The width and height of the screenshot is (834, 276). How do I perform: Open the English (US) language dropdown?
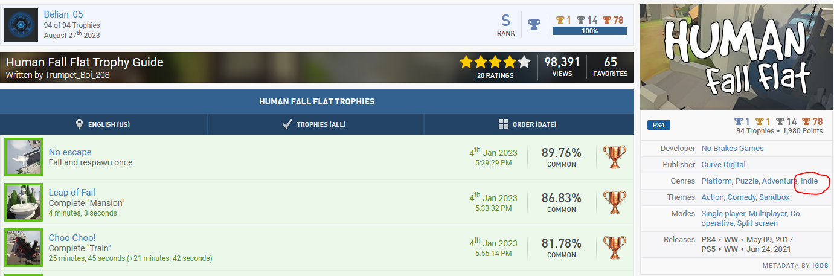[103, 124]
